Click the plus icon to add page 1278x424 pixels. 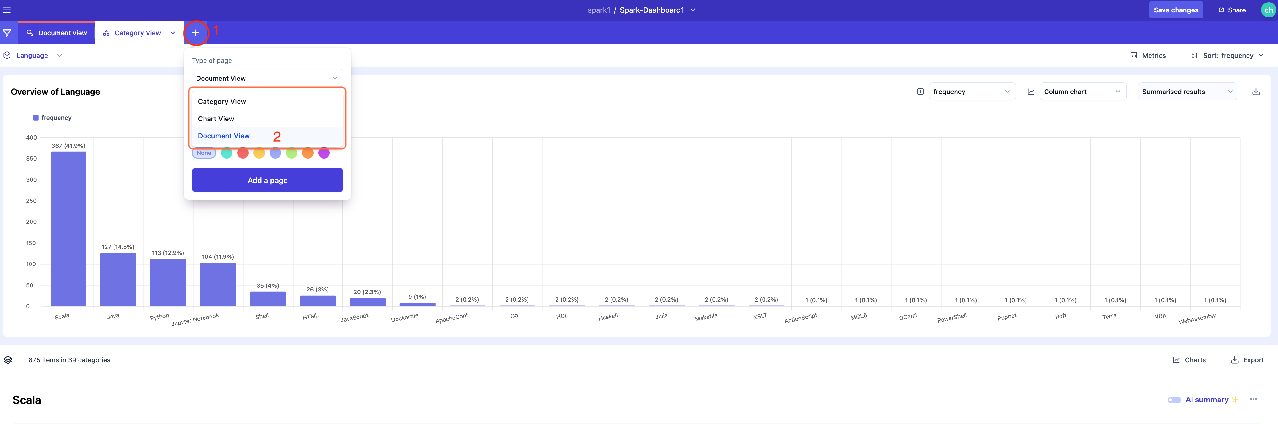[x=196, y=33]
